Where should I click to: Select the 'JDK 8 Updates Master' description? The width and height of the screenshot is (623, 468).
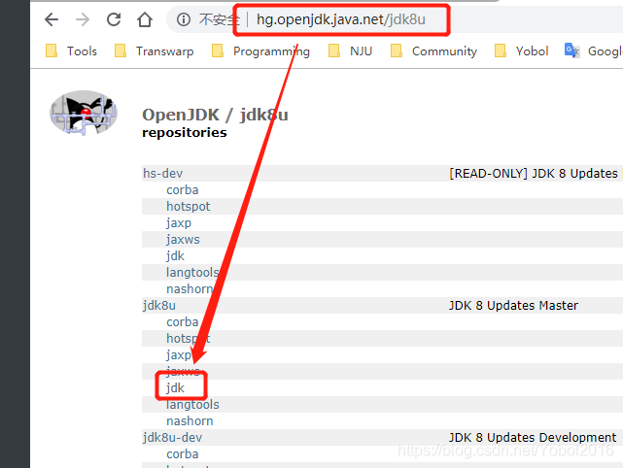tap(513, 306)
